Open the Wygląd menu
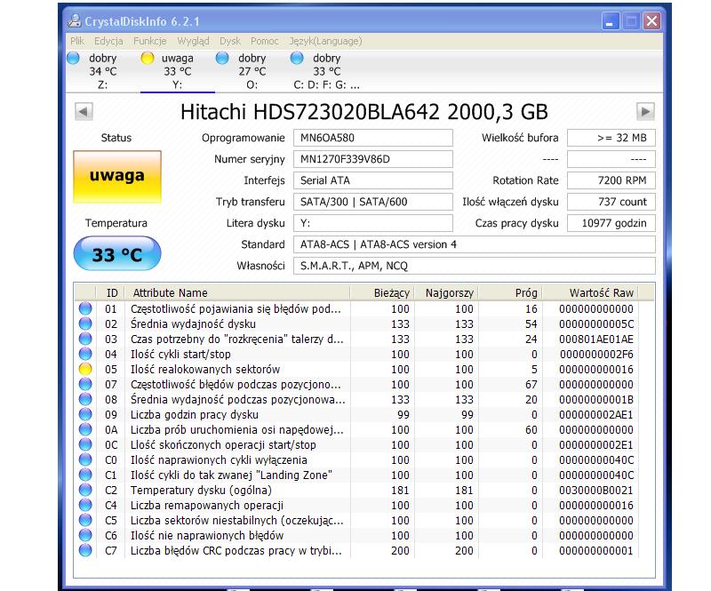This screenshot has width=711, height=591. (x=193, y=41)
